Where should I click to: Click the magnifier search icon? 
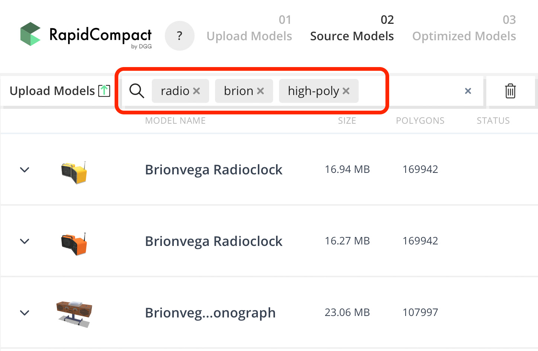coord(137,91)
